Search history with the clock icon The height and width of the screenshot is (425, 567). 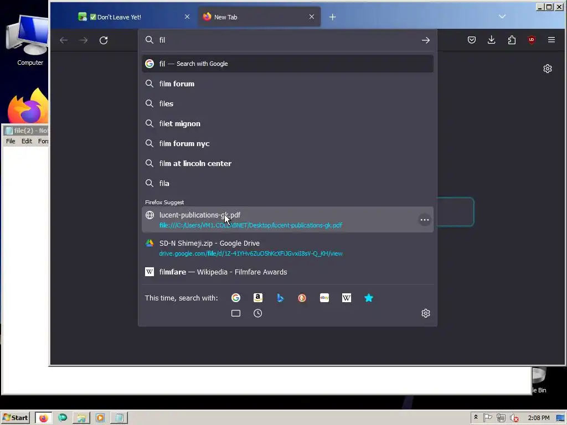point(258,313)
